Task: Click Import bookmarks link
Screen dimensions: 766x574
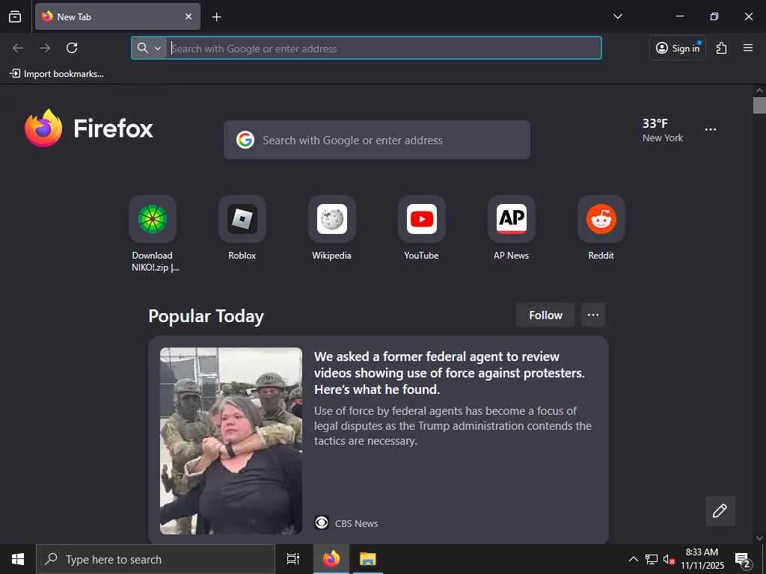Action: click(57, 74)
